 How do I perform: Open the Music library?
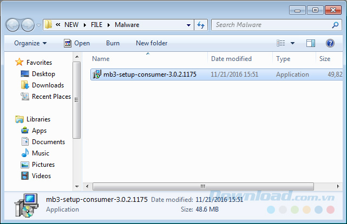coord(41,153)
